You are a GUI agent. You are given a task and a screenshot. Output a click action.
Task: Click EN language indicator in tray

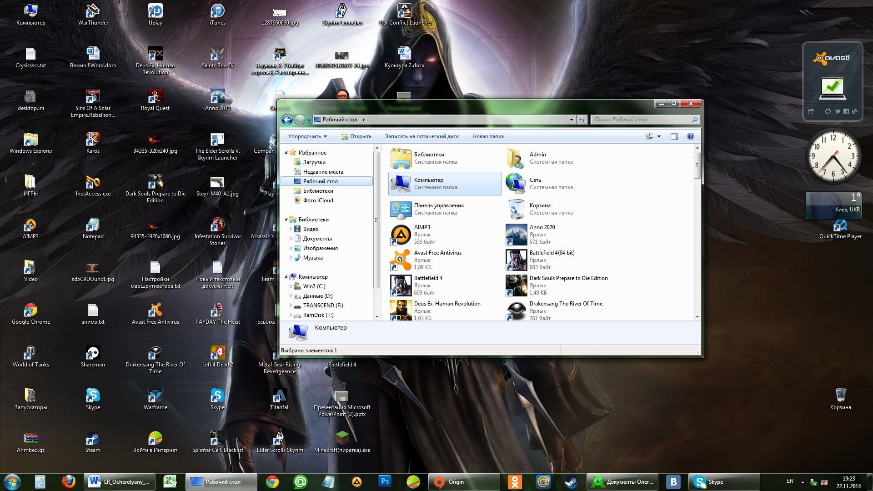pyautogui.click(x=790, y=481)
